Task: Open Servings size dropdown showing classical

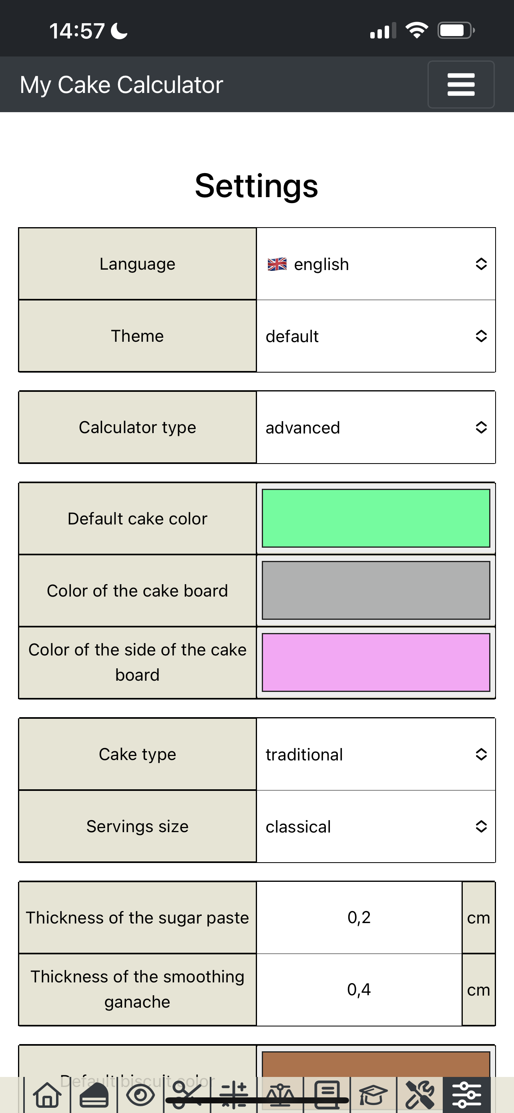Action: (376, 827)
